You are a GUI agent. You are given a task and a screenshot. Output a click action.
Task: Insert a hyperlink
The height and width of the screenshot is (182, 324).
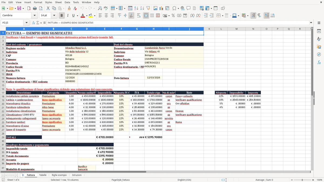pos(183,8)
